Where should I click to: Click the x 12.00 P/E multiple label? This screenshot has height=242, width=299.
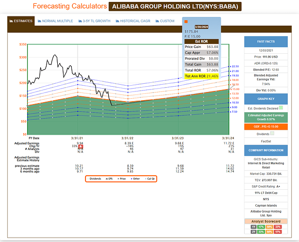(x=234, y=98)
